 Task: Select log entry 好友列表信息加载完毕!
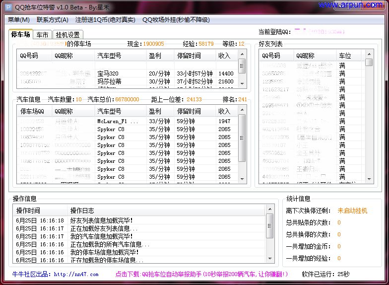(139, 220)
